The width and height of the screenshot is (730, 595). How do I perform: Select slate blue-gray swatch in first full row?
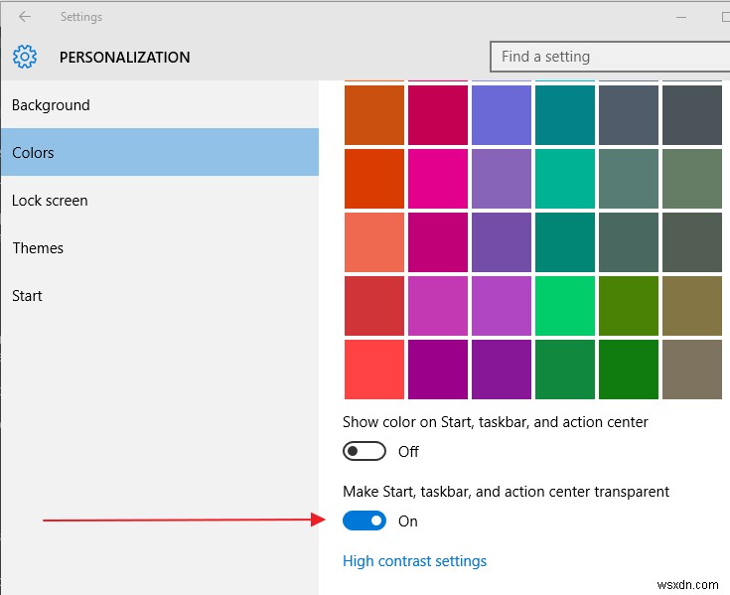[629, 115]
